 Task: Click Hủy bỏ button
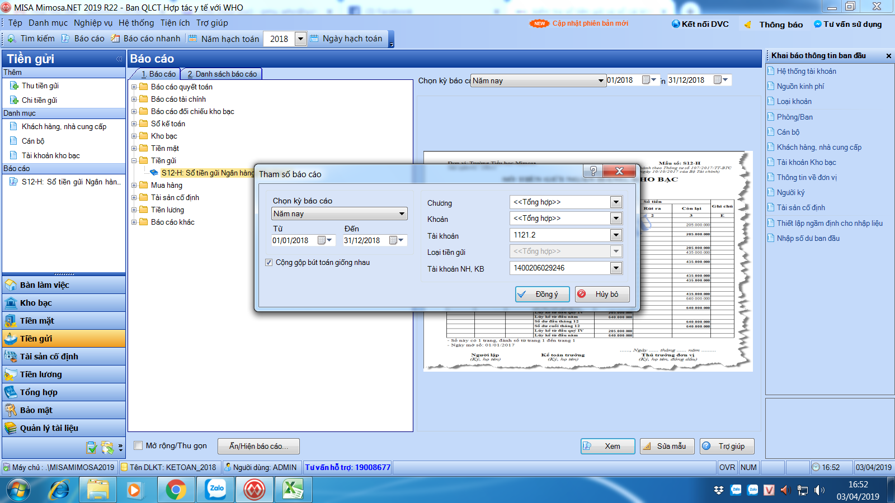602,294
